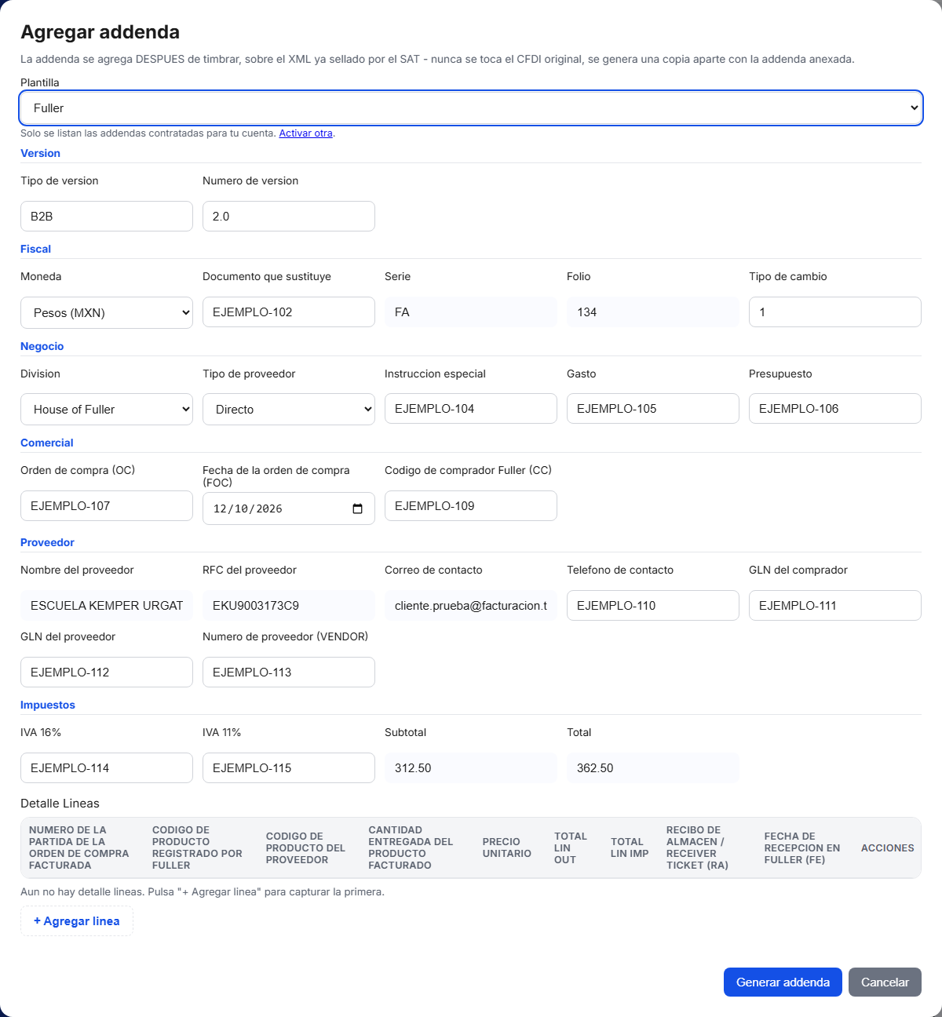
Task: Click the Comercial section heading
Action: coord(46,443)
